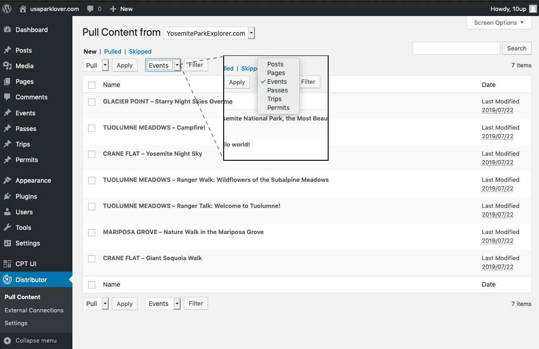Click the Appearance paintbrush icon
This screenshot has width=539, height=349.
pos(7,180)
